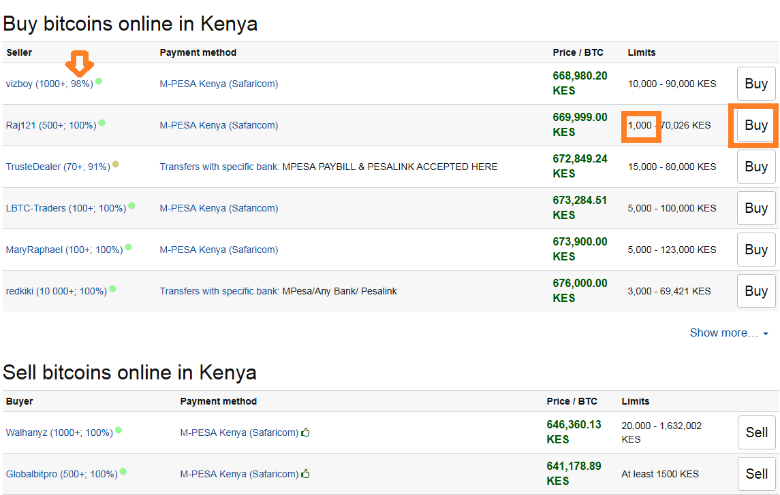Open the vizboy seller profile
This screenshot has width=780, height=495.
click(49, 84)
